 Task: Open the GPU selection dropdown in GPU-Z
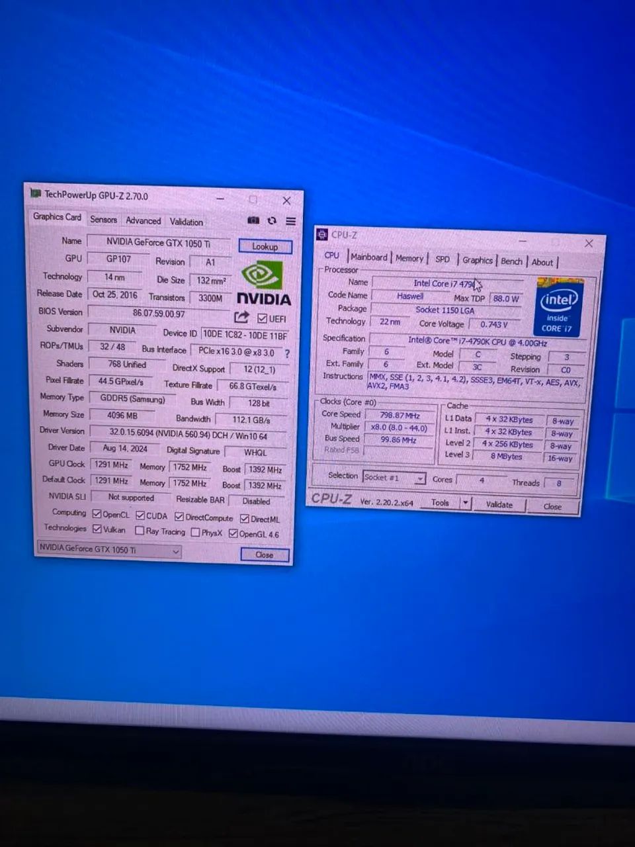109,549
